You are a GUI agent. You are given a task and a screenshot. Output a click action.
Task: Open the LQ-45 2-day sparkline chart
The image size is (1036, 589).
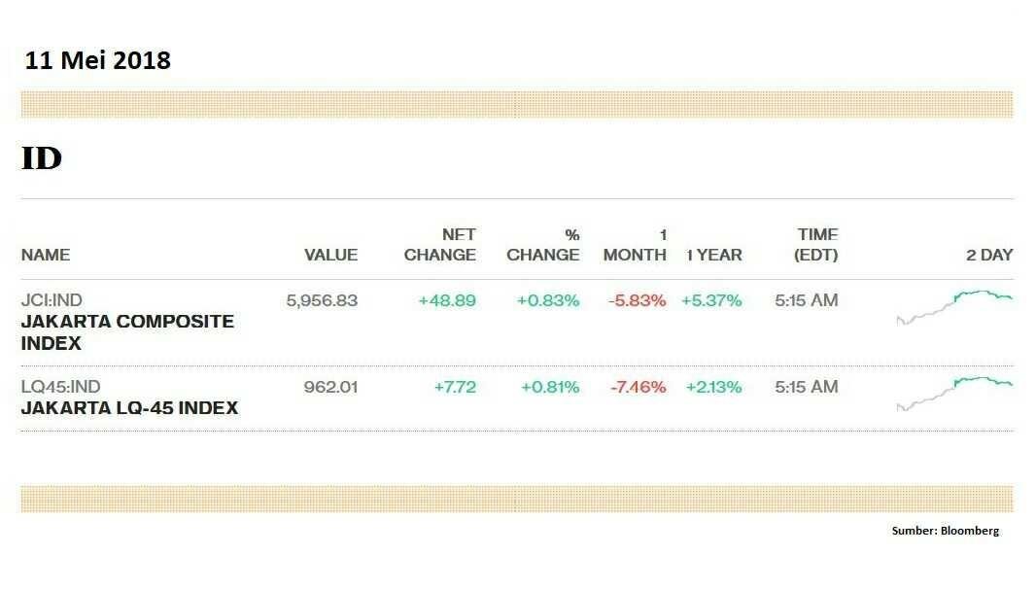[954, 394]
